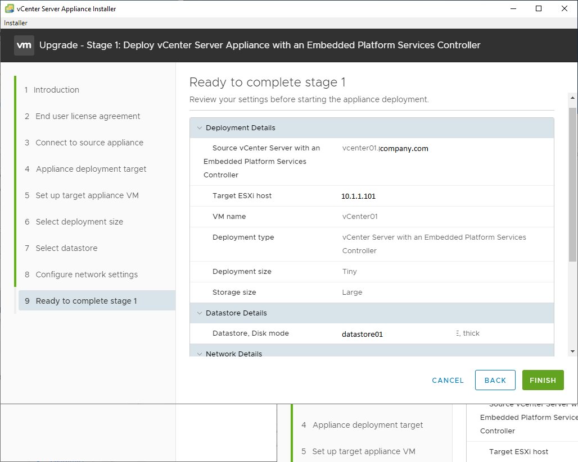Click the scrollbar down arrow

tap(572, 351)
